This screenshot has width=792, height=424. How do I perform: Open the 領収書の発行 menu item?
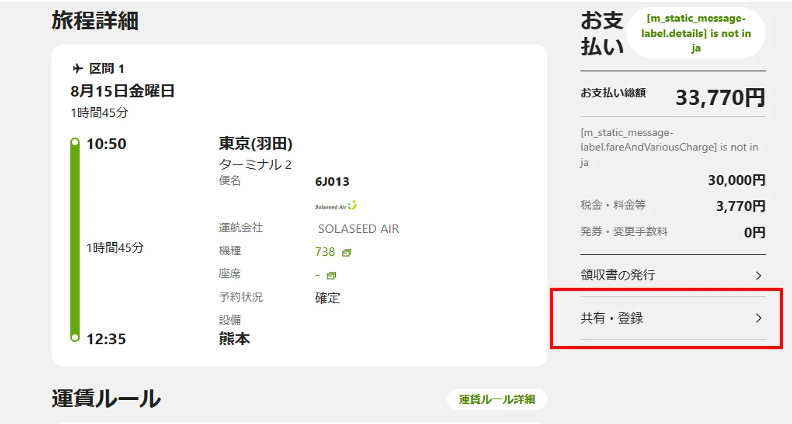(618, 275)
